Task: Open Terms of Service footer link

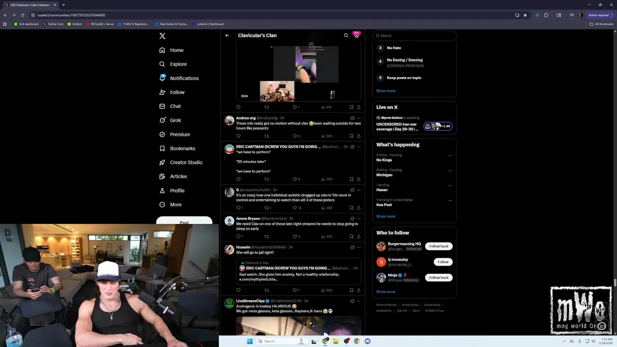Action: [x=386, y=305]
